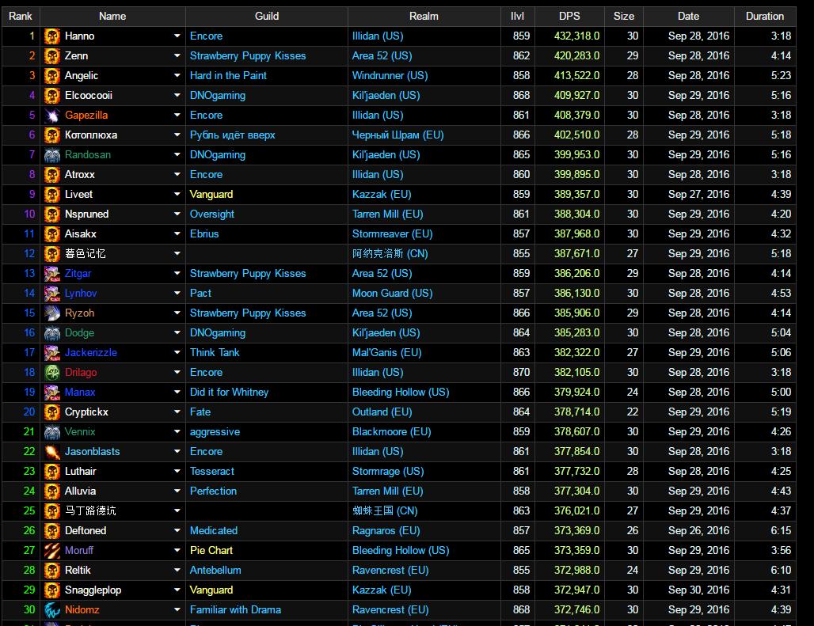Click the date Sep 30, 2016
The width and height of the screenshot is (814, 626).
(x=698, y=590)
